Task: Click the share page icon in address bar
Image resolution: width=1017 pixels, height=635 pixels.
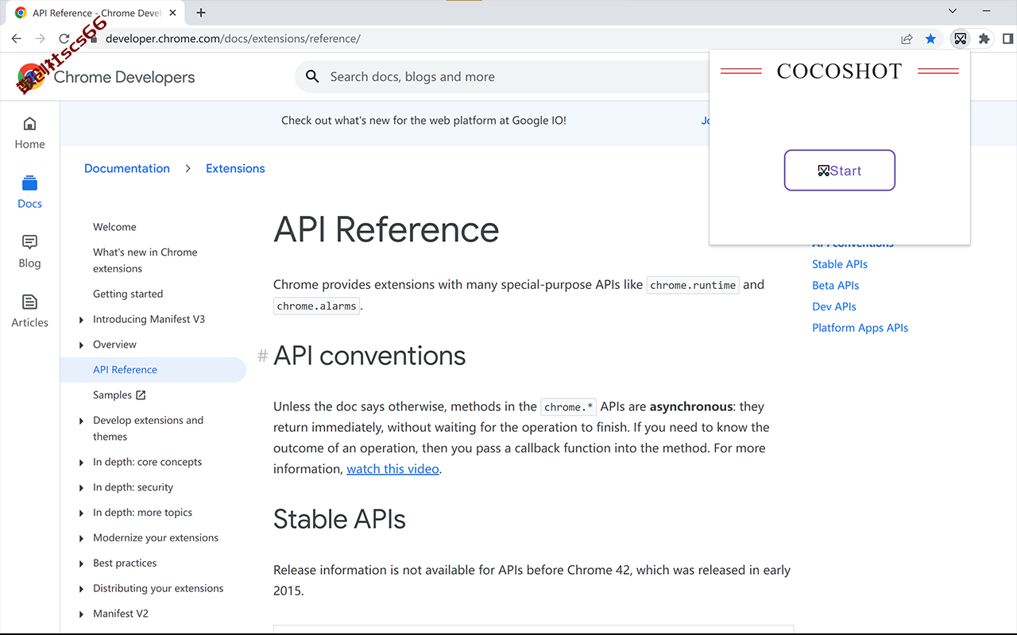Action: (907, 39)
